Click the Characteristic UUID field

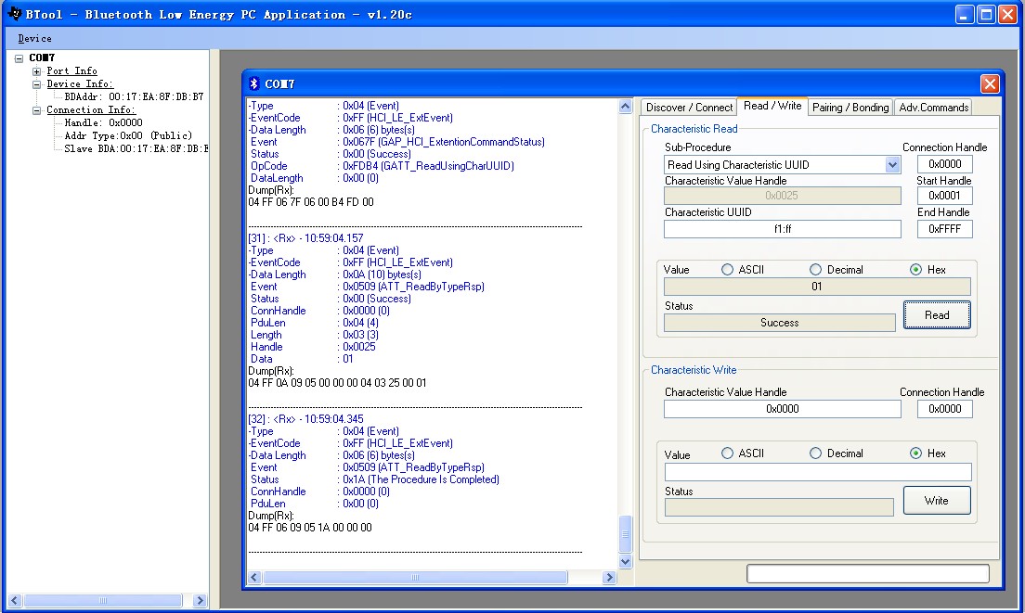pos(783,229)
